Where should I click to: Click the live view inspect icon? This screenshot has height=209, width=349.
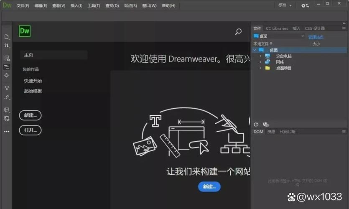[x=7, y=59]
